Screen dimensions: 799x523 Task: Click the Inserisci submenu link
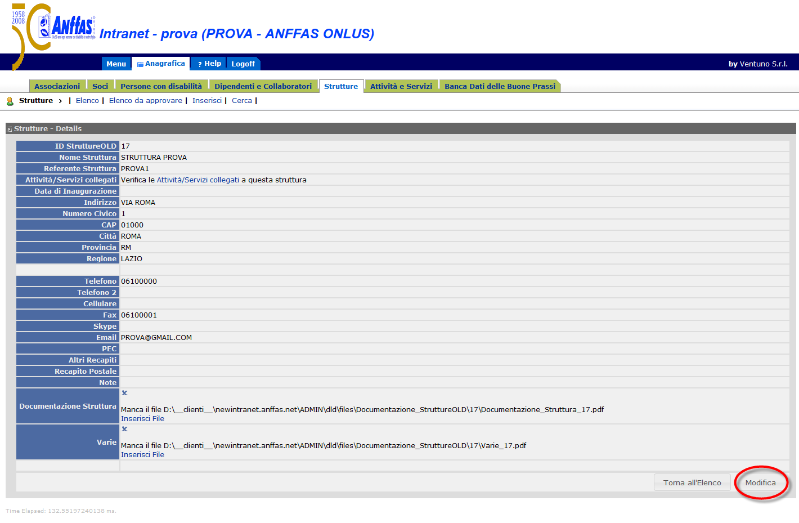coord(207,101)
